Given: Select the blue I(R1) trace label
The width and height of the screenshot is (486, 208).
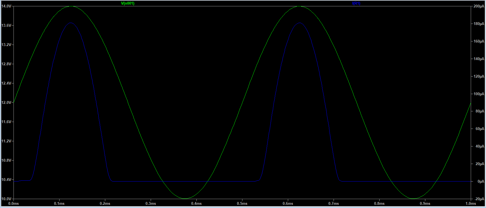Looking at the screenshot, I should [356, 3].
